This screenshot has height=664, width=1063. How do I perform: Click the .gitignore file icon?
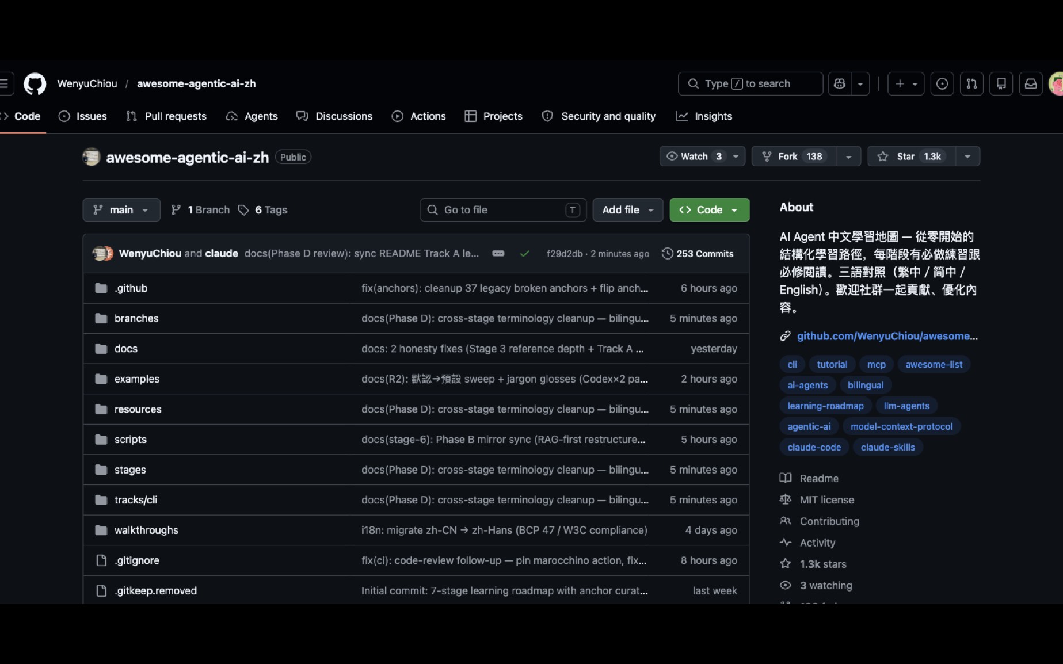[x=101, y=560]
